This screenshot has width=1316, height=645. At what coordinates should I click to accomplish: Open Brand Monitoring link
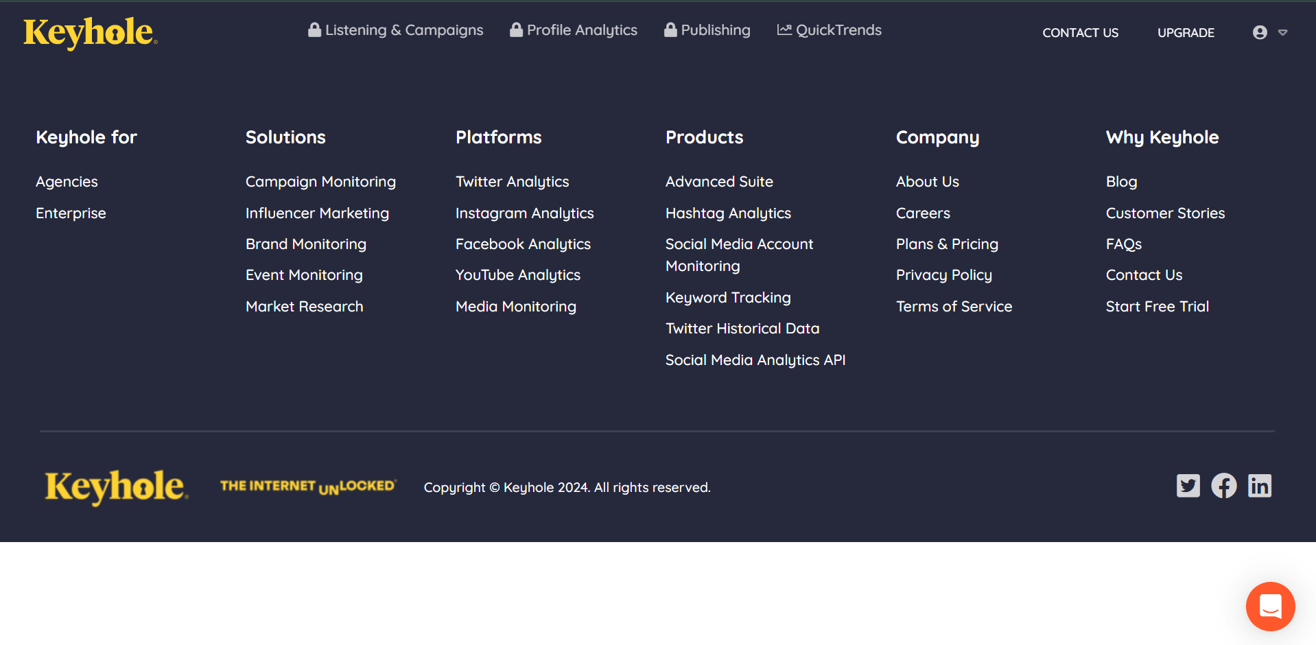pyautogui.click(x=306, y=244)
